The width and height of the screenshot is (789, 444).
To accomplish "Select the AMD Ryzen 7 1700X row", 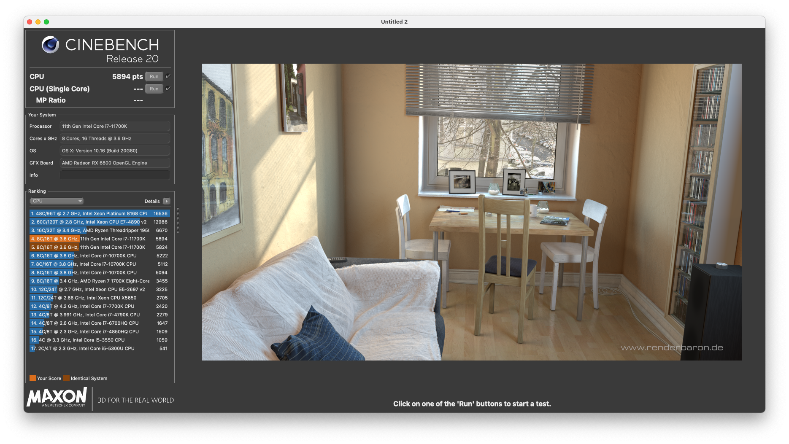I will [100, 281].
